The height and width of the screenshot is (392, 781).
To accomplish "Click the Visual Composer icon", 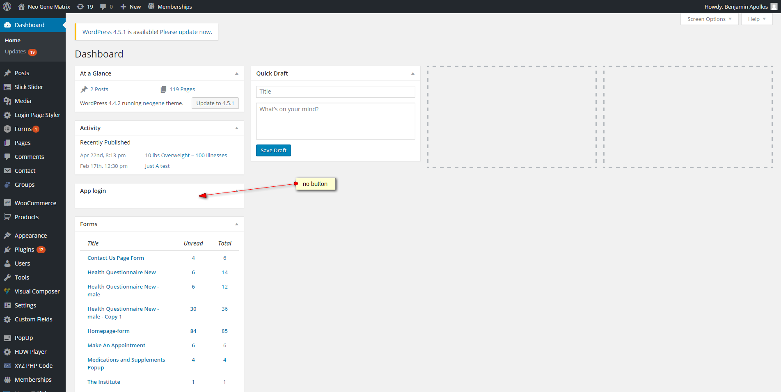I will pyautogui.click(x=7, y=291).
